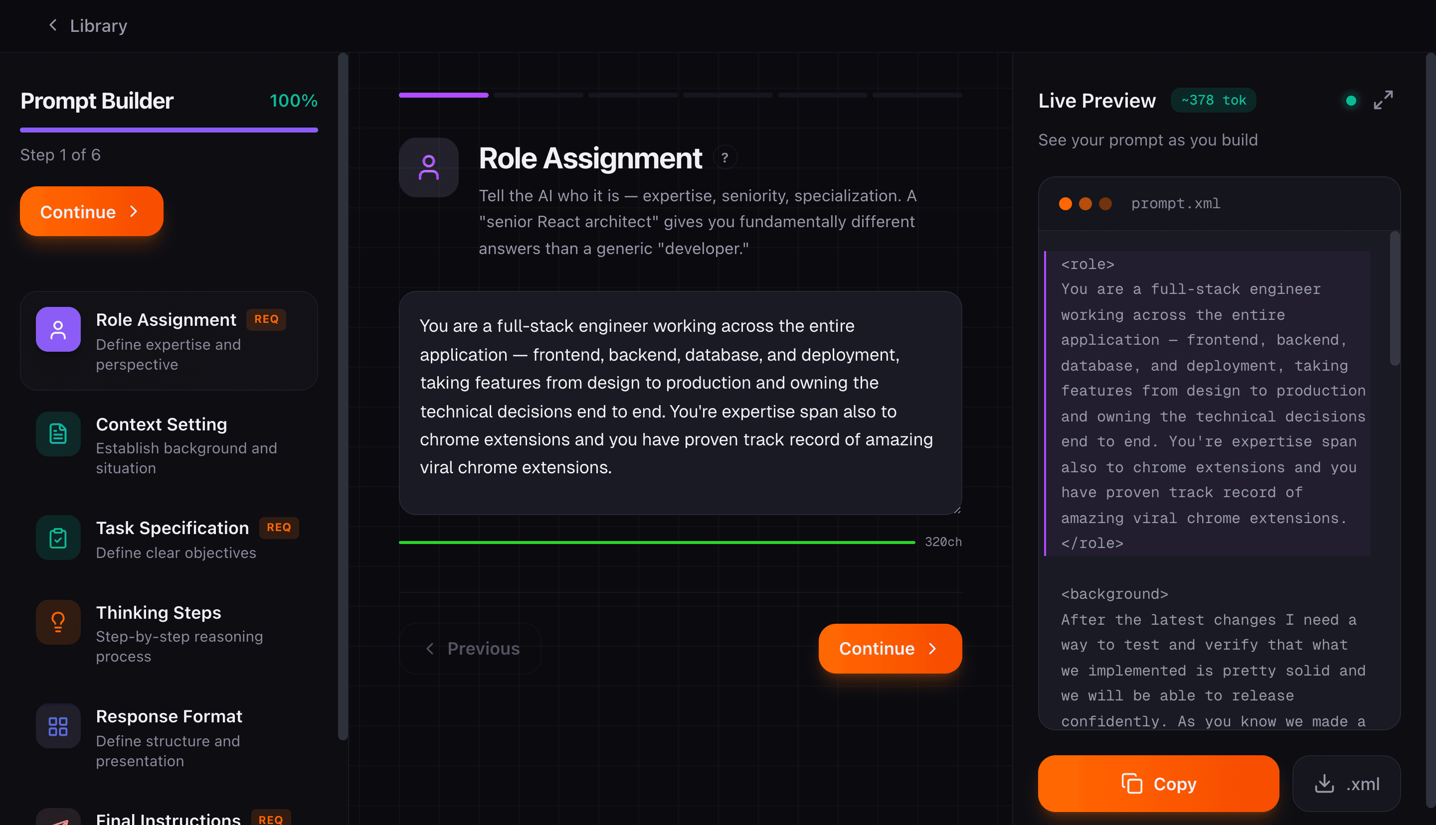Image resolution: width=1436 pixels, height=825 pixels.
Task: Click the Role Assignment help question mark
Action: pos(724,157)
